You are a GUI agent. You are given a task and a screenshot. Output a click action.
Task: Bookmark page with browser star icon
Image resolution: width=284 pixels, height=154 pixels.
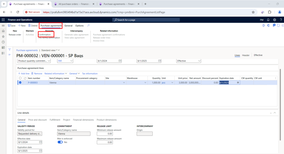pyautogui.click(x=253, y=12)
